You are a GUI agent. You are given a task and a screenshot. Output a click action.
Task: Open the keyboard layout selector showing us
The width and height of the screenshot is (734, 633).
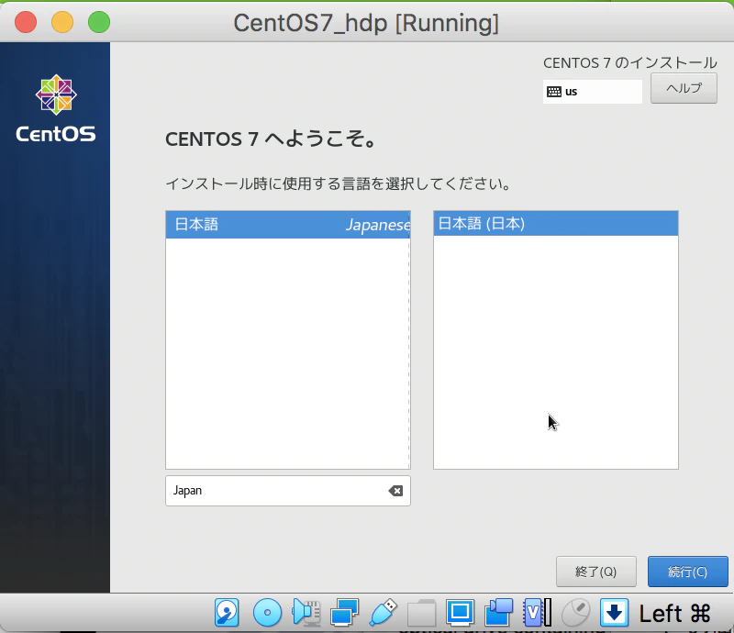[x=592, y=92]
